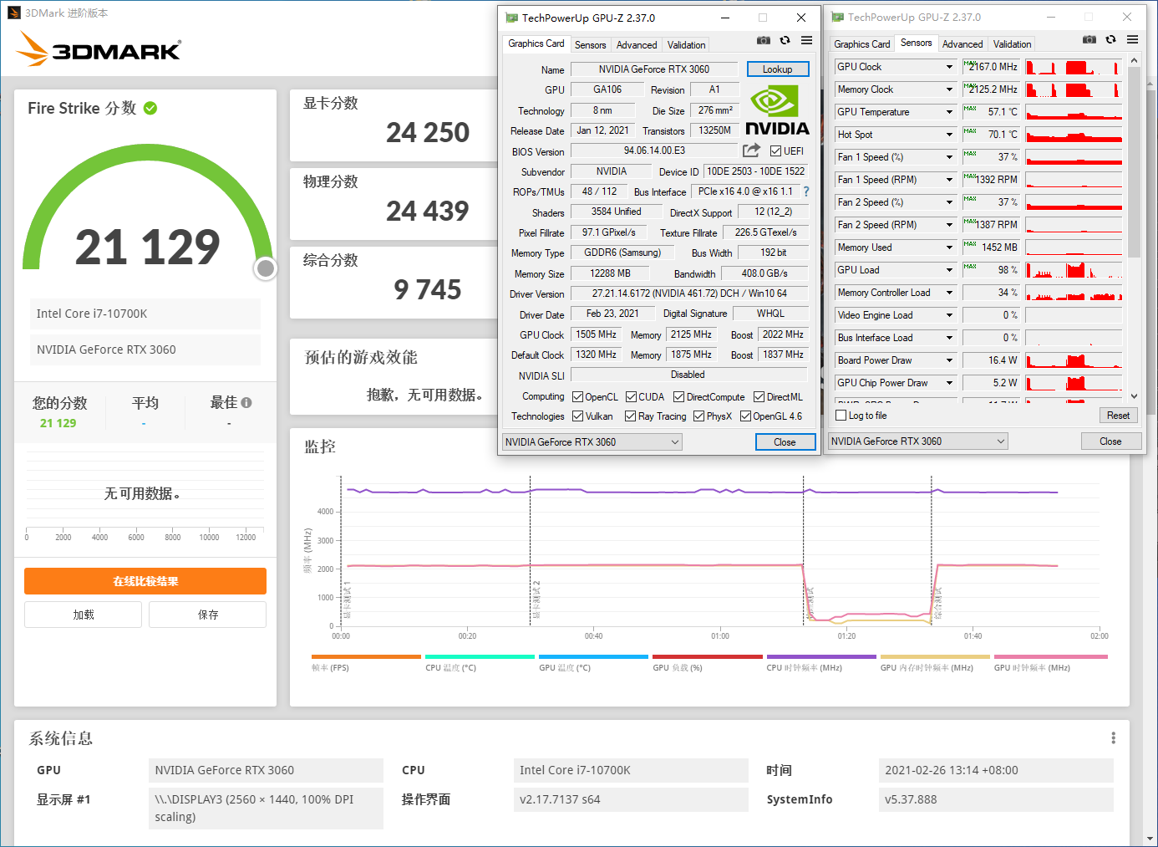
Task: Open the GPU Load sensor dropdown
Action: pos(949,270)
